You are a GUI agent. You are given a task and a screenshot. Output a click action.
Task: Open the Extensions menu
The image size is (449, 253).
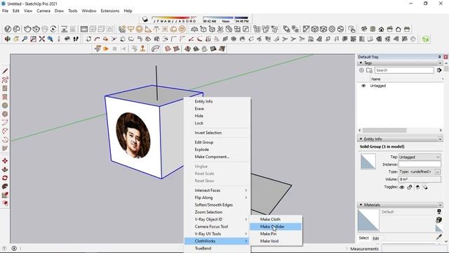(110, 11)
